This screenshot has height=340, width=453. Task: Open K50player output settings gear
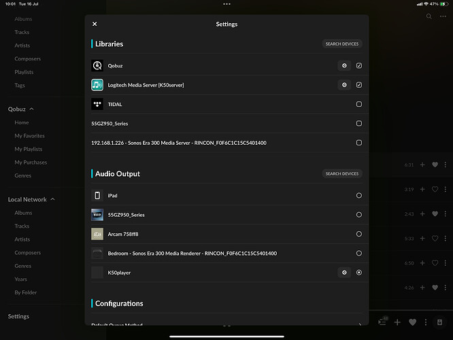click(x=344, y=273)
